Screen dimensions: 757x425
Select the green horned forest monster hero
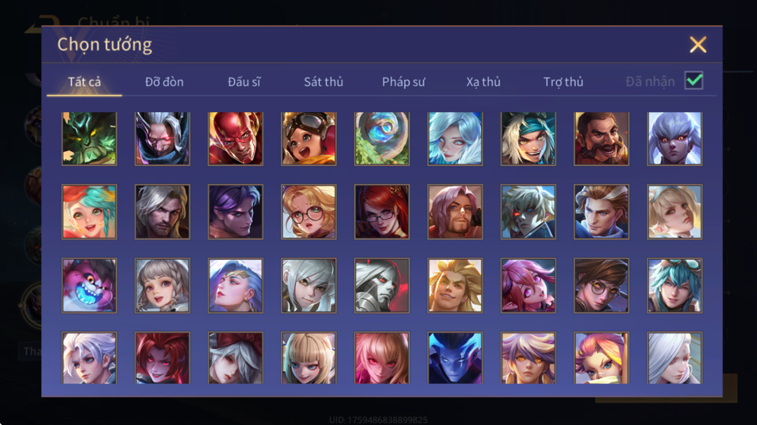coord(89,139)
